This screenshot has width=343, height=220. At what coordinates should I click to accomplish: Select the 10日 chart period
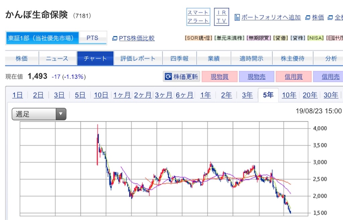click(101, 95)
